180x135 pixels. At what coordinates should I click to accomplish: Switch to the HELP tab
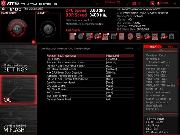pyautogui.click(x=153, y=46)
